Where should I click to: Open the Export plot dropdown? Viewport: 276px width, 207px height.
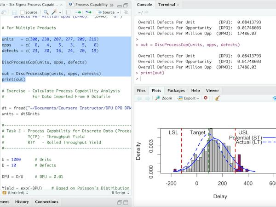coord(188,98)
